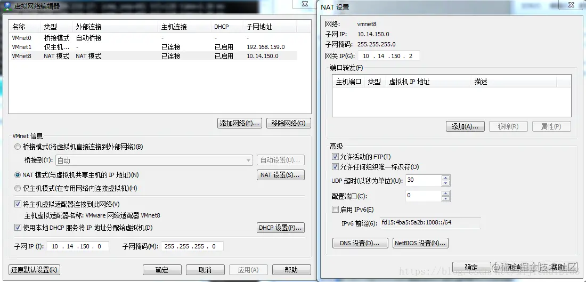Click 添加网络(E)... button
The image size is (586, 282).
coord(240,124)
